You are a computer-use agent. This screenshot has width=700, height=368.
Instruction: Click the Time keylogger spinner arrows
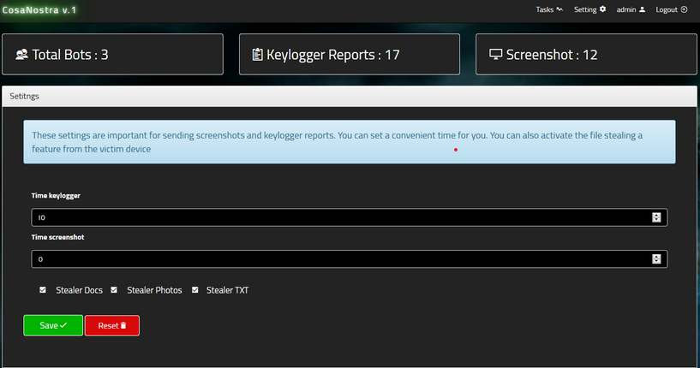(x=656, y=217)
